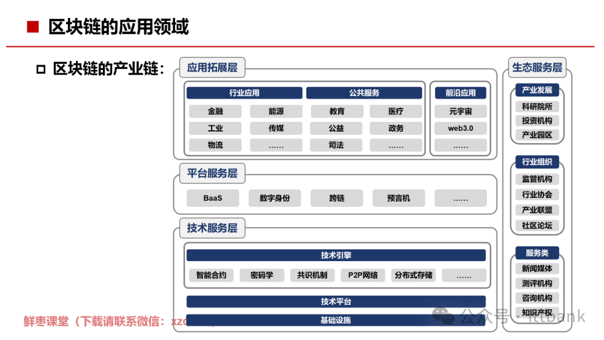Viewport: 604px width, 340px height.
Task: Click the 密码学 (Cryptography) block
Action: [262, 275]
